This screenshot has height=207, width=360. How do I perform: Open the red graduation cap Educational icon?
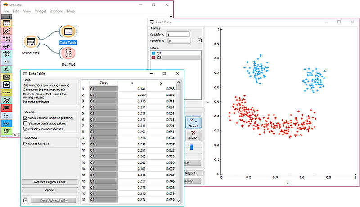coord(6,108)
